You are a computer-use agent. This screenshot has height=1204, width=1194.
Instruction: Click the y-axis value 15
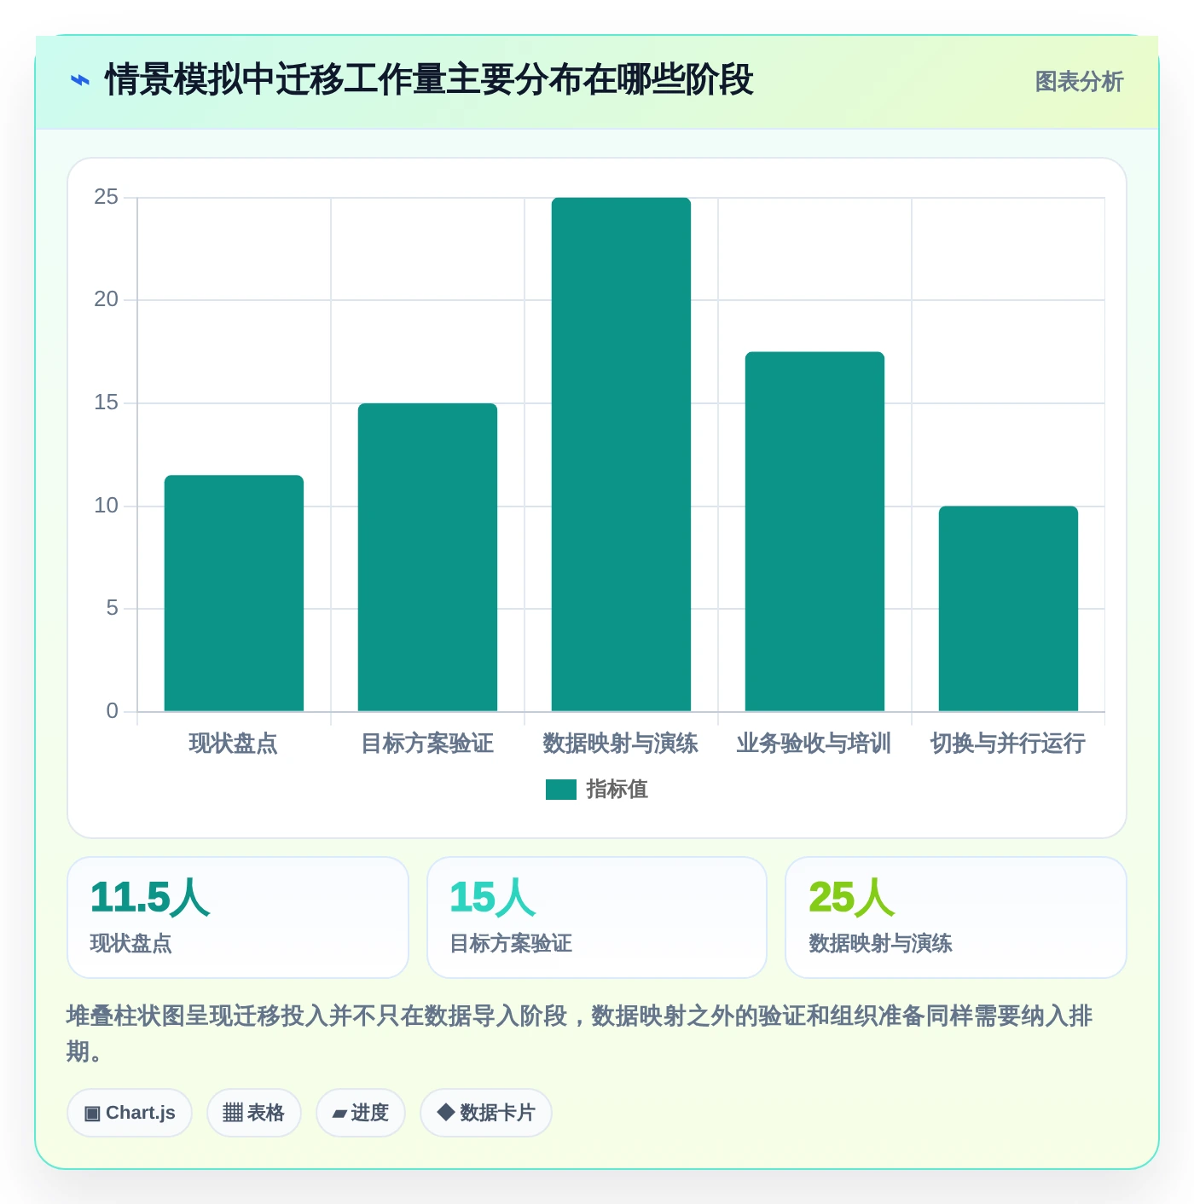point(107,402)
